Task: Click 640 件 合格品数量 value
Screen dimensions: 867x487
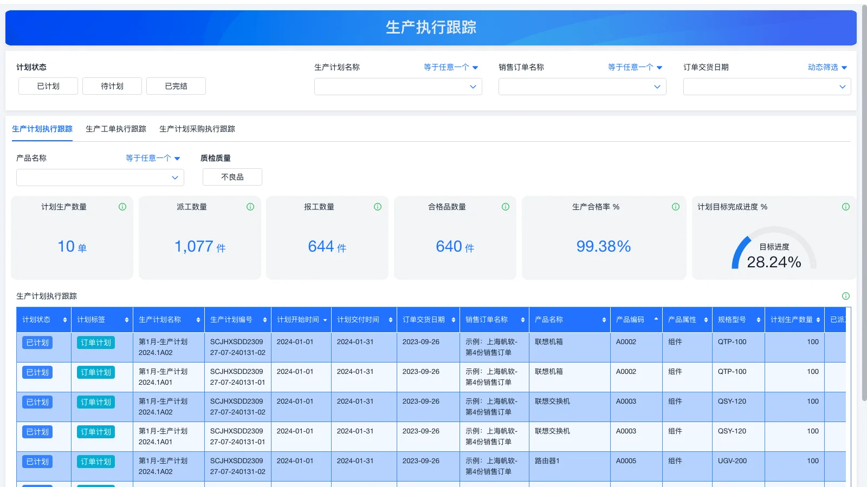Action: coord(455,247)
